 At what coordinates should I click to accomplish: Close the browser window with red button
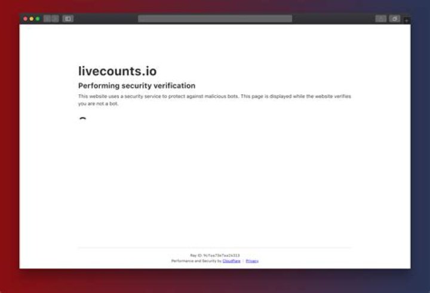(x=26, y=18)
